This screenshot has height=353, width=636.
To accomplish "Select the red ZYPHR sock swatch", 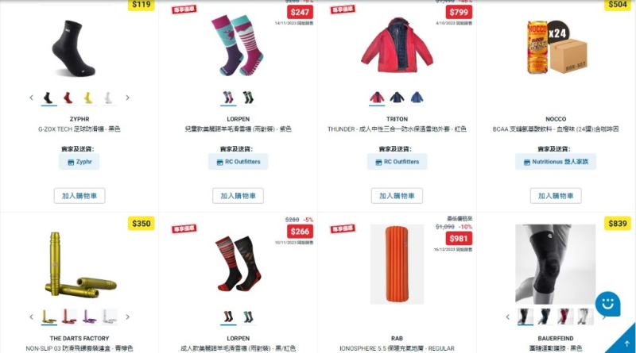I will click(x=68, y=98).
